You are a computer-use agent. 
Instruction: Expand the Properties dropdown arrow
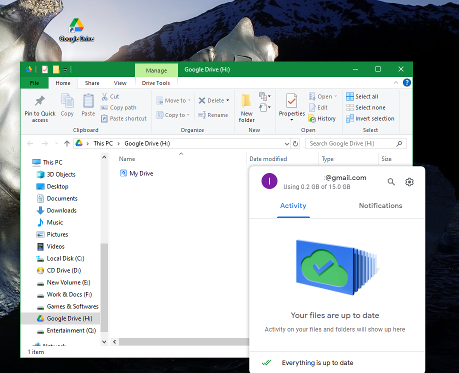(291, 120)
